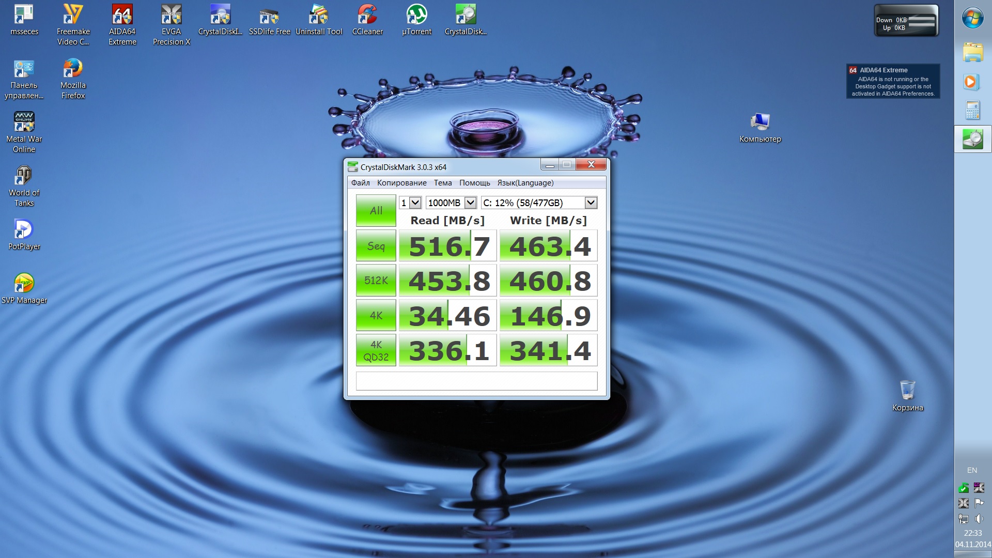Open the Action Center flag icon
Viewport: 992px width, 558px height.
click(979, 503)
